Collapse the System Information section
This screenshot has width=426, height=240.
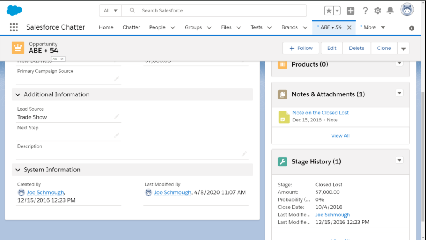(17, 170)
